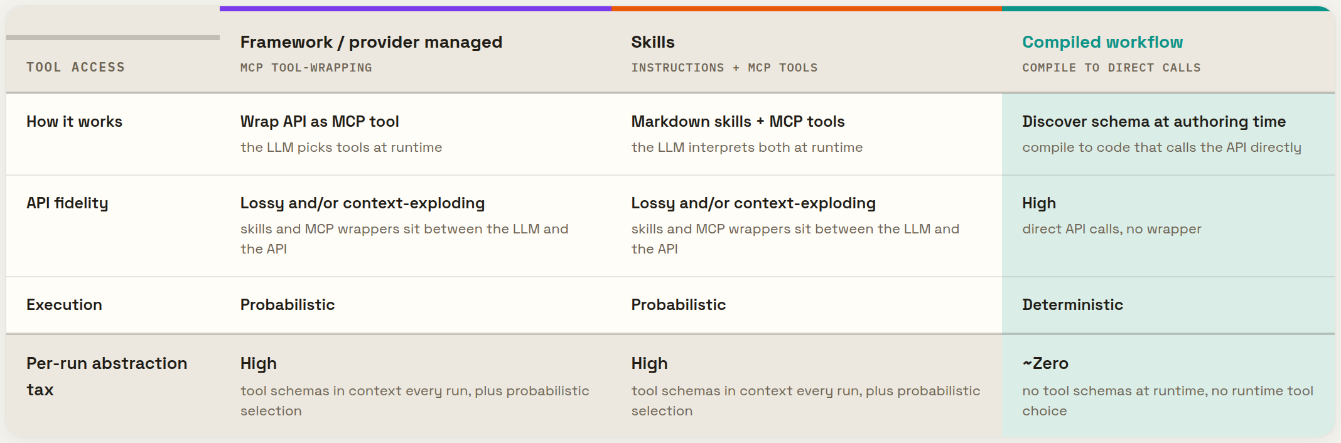Viewport: 1341px width, 443px height.
Task: Click the Deterministic cell in Execution row
Action: click(1072, 304)
